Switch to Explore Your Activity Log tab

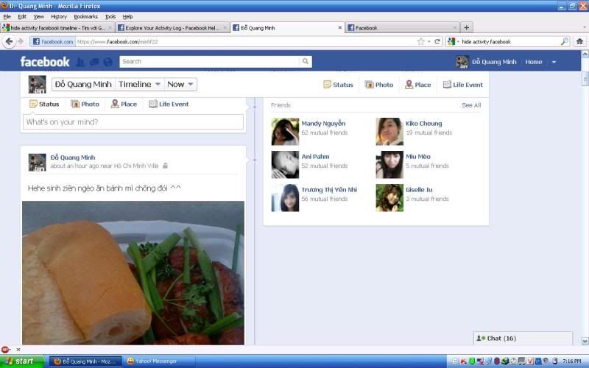(x=172, y=28)
